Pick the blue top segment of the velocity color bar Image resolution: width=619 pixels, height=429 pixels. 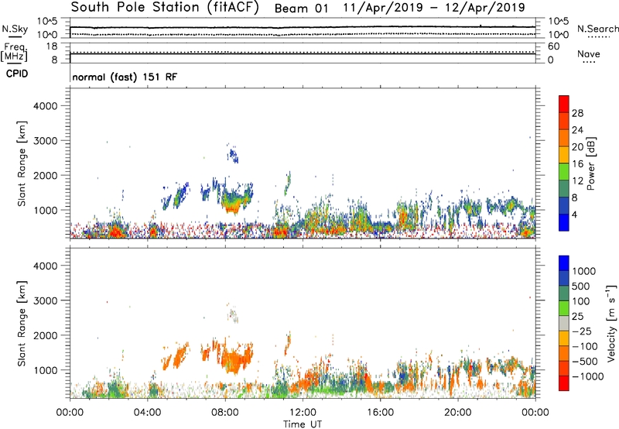(x=564, y=263)
